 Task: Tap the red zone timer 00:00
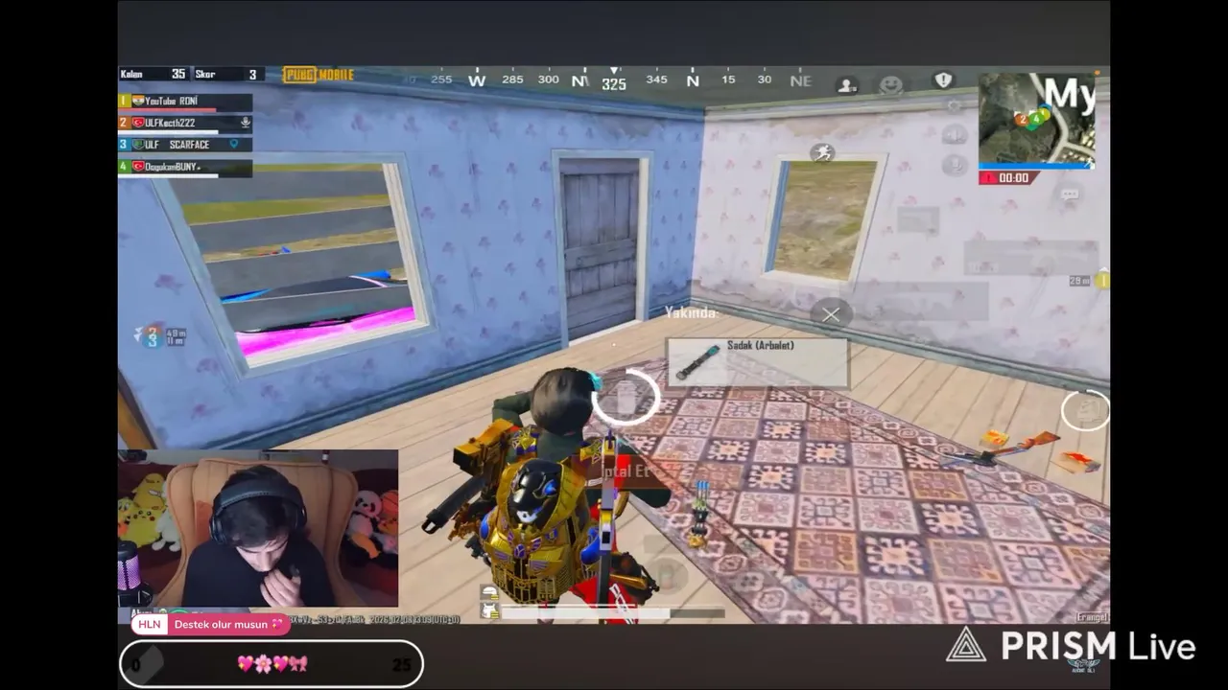1008,177
